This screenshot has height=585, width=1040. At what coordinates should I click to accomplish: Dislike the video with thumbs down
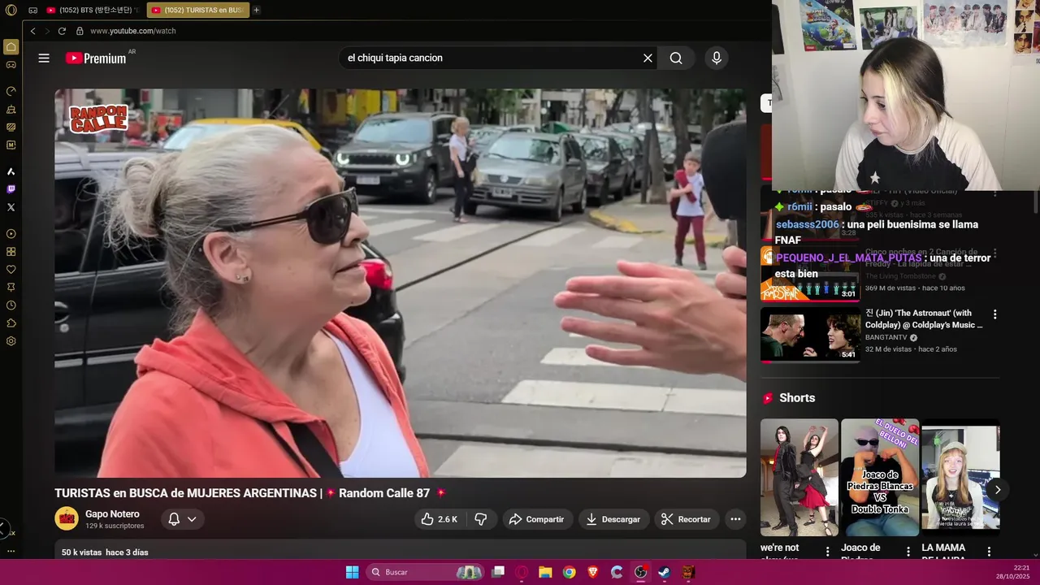tap(481, 519)
